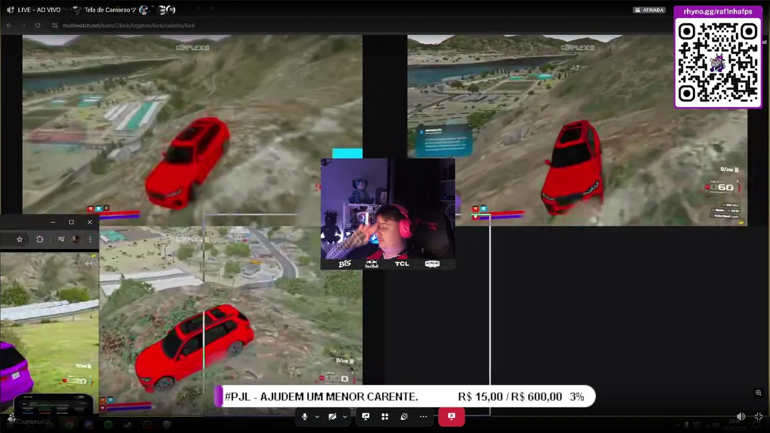
Task: Click the rightmost sponsor logo under webcam
Action: click(432, 263)
